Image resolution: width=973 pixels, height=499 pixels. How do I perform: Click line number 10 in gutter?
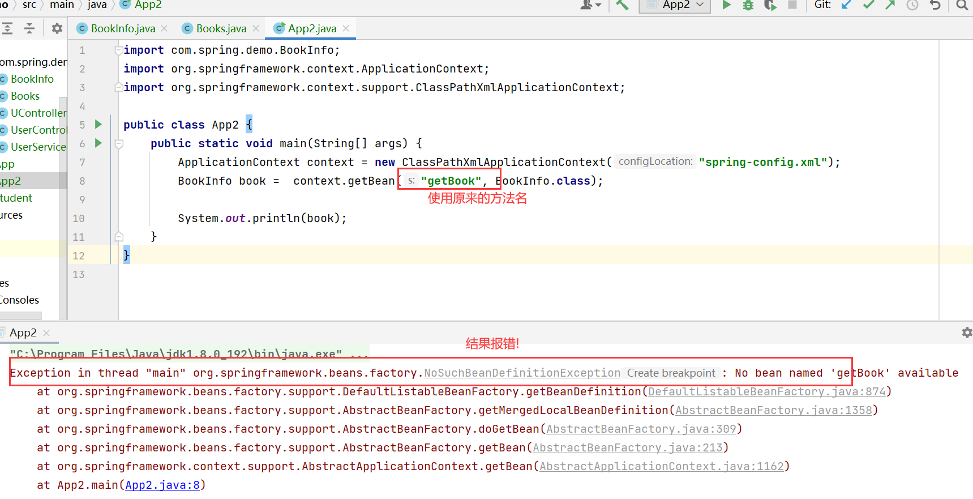(78, 218)
